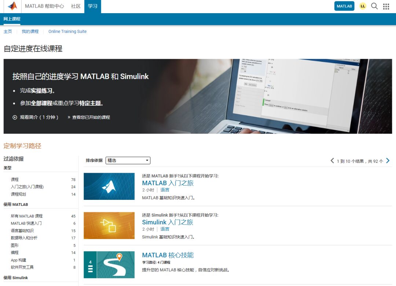This screenshot has height=286, width=396.
Task: Click the result count 1 到 10 个结果
Action: (360, 161)
